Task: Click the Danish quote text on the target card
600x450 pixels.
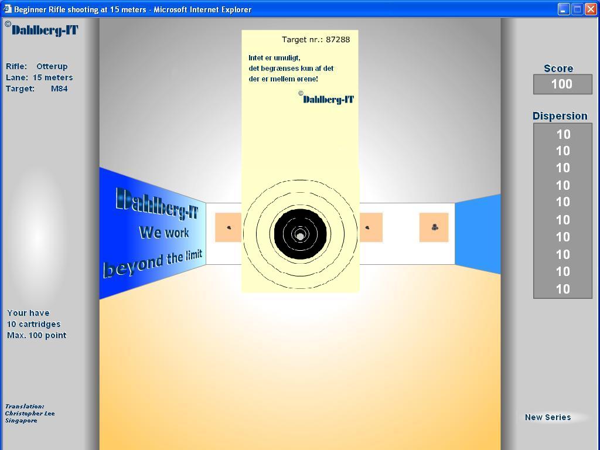Action: pos(291,68)
